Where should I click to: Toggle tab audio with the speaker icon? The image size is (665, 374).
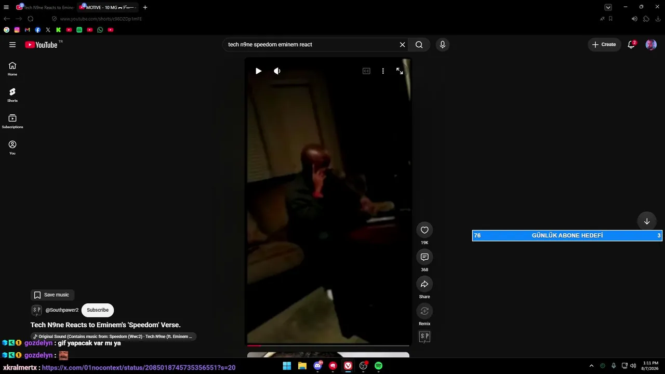click(634, 19)
